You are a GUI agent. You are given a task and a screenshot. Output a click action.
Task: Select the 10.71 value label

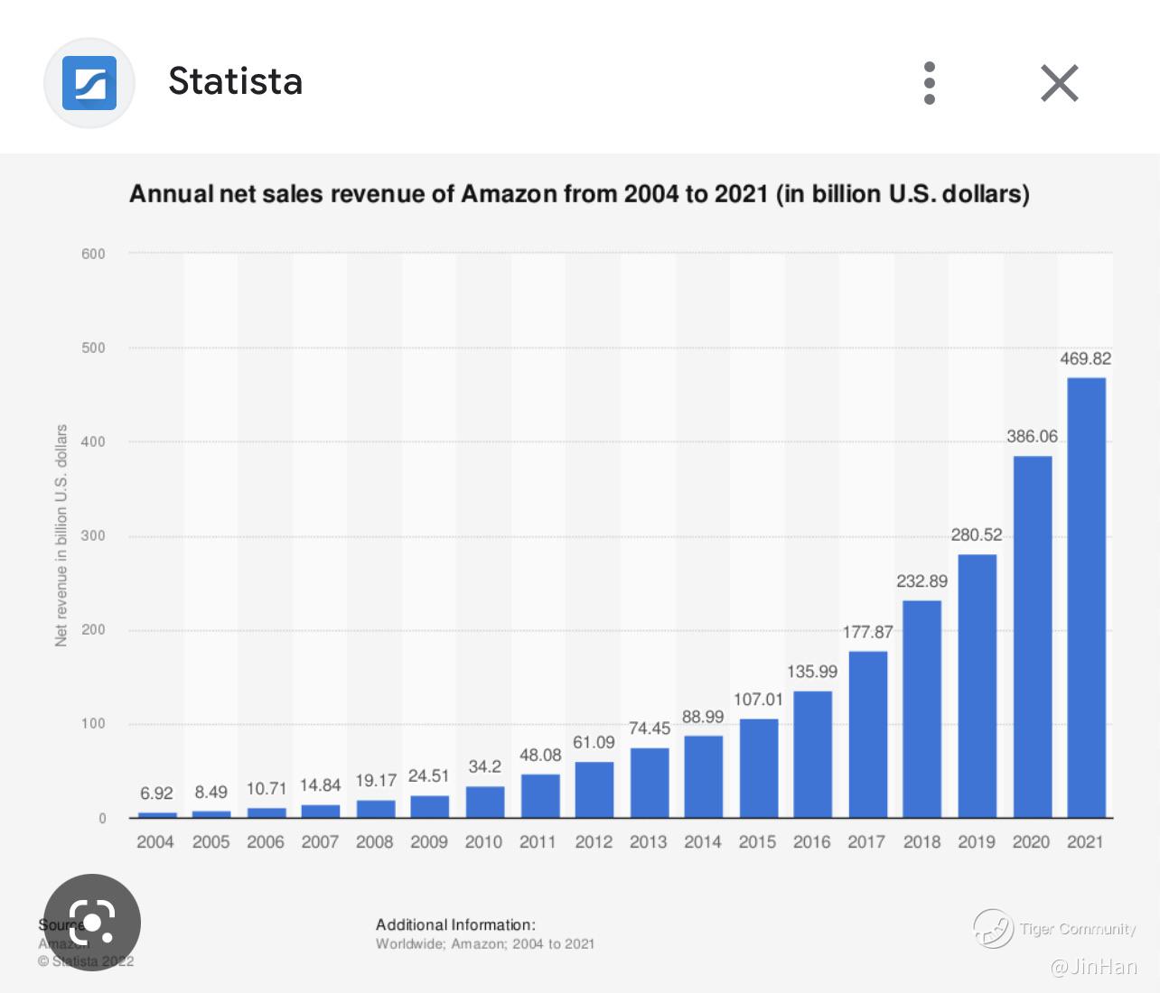pyautogui.click(x=266, y=789)
